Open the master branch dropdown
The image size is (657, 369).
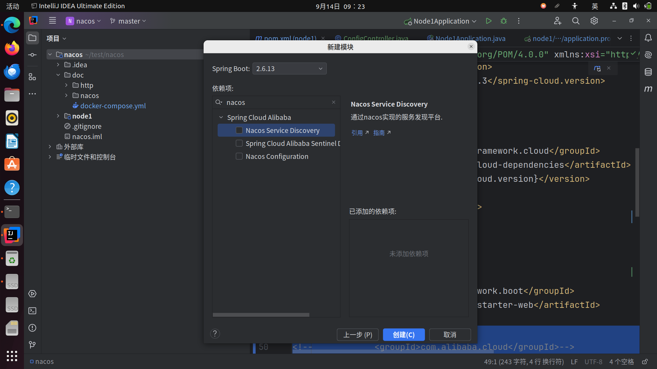128,21
